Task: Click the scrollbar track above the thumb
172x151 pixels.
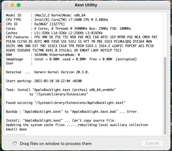Action: pos(165,34)
